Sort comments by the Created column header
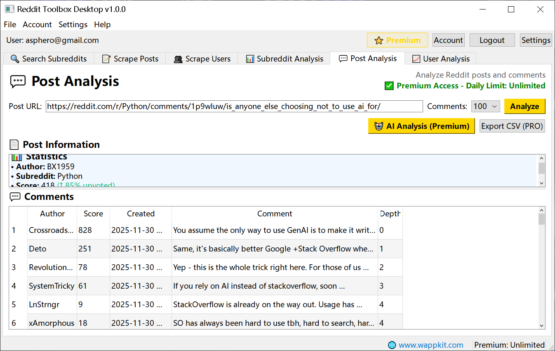This screenshot has width=555, height=351. tap(141, 213)
